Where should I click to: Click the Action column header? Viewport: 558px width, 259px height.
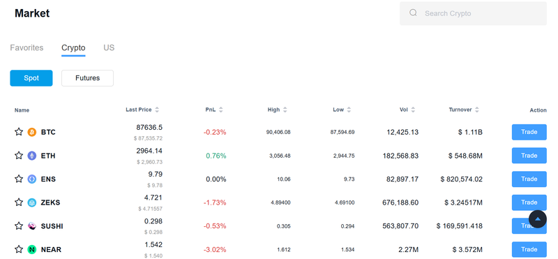(x=538, y=110)
